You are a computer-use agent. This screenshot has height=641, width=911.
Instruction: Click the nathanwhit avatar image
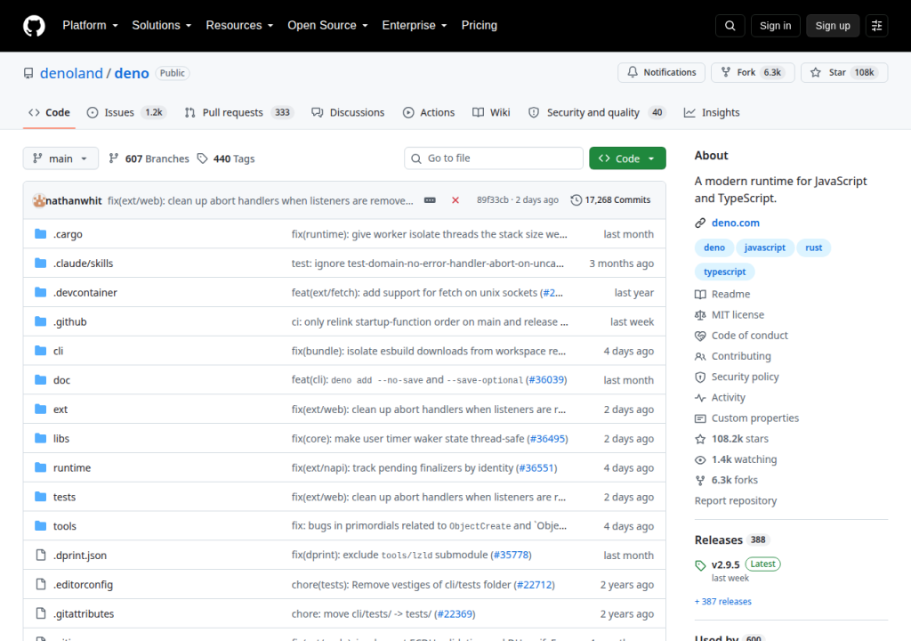(x=39, y=200)
